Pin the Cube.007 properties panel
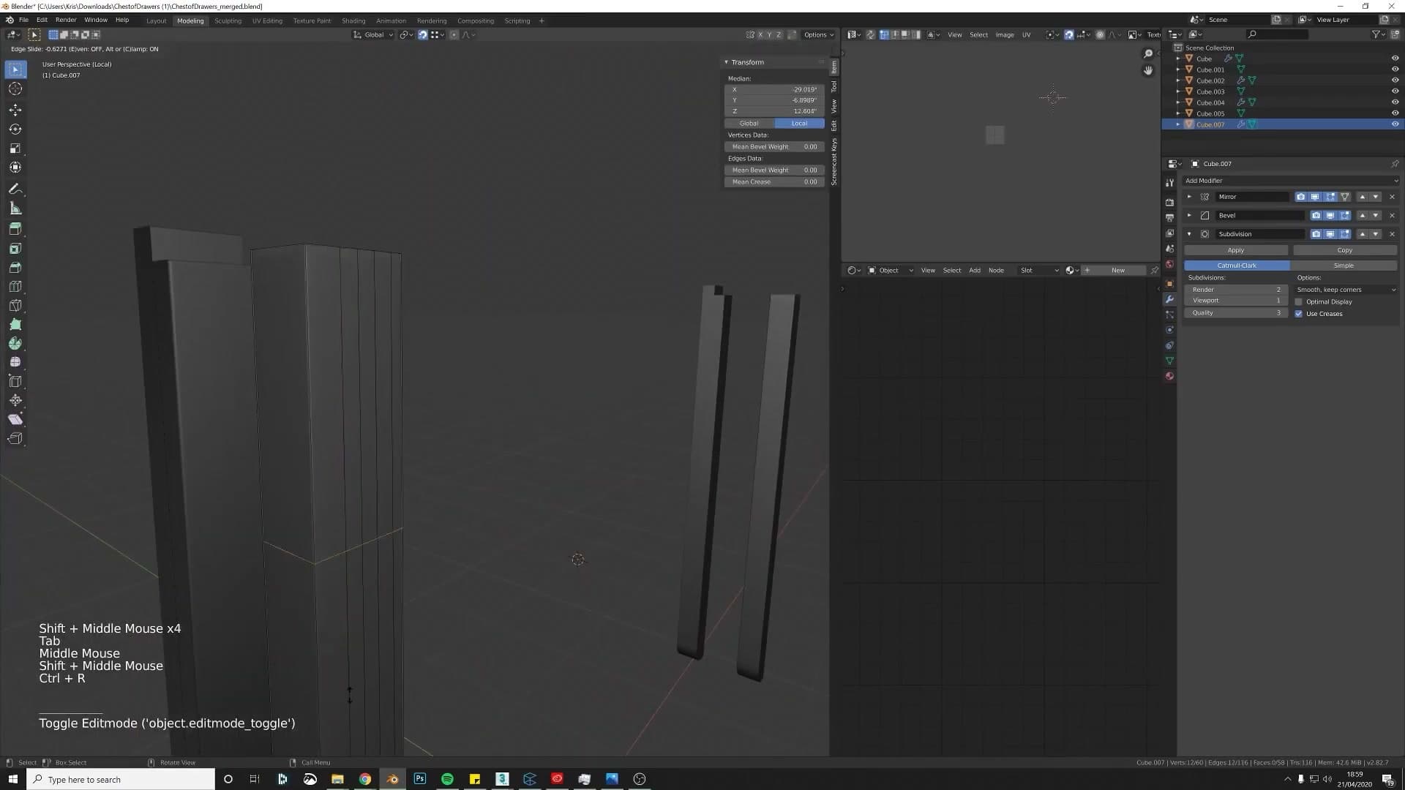The height and width of the screenshot is (790, 1405). coord(1395,164)
